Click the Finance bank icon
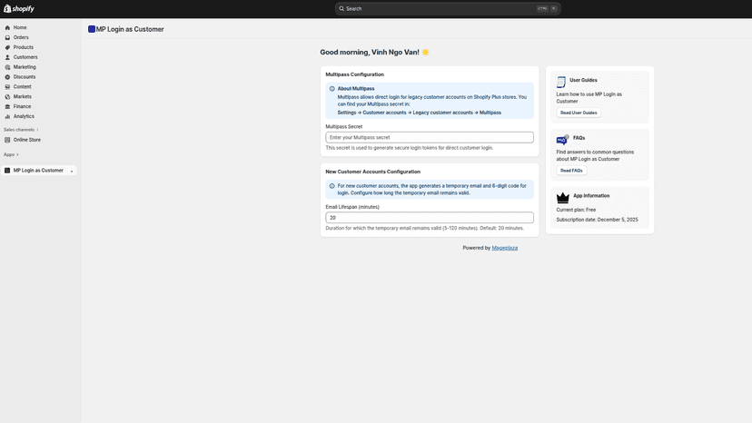 (7, 106)
